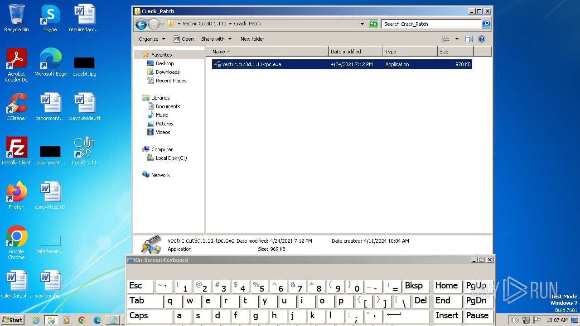Open Local Disk (C:) in navigation pane
Image resolution: width=580 pixels, height=326 pixels.
171,158
